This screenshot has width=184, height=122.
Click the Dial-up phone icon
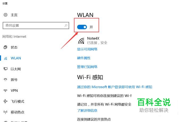5,80
